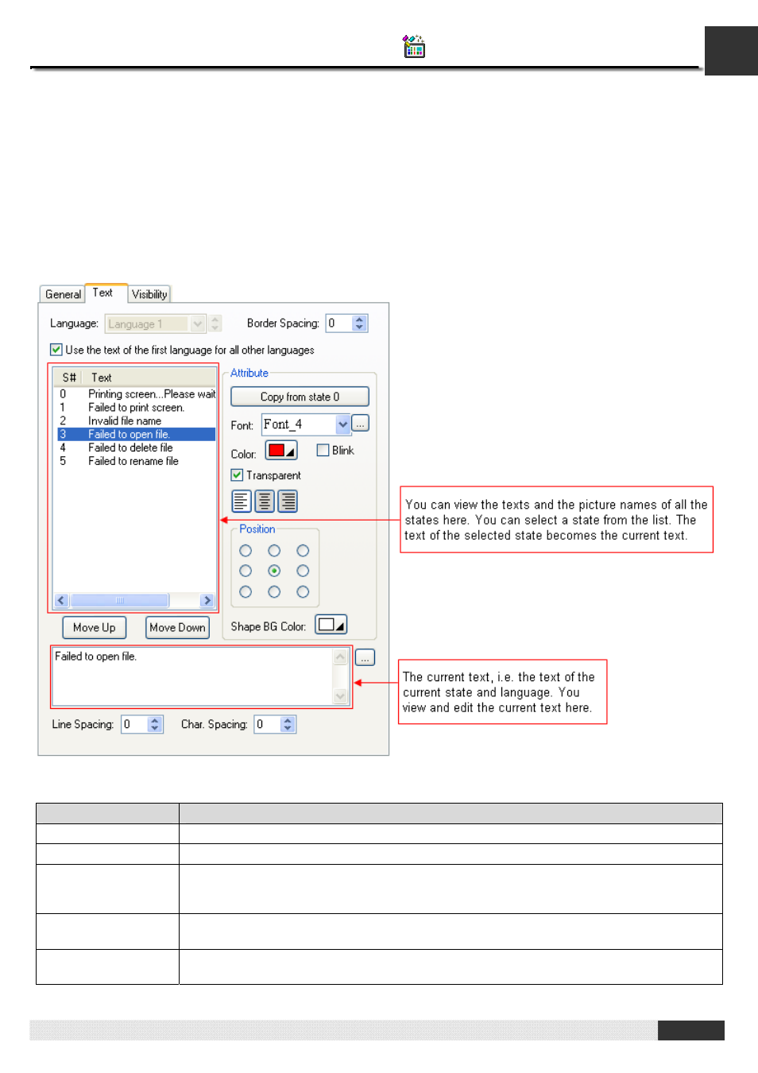Viewport: 758px width, 1073px height.
Task: Open font browse button next to Font_4
Action: 360,424
